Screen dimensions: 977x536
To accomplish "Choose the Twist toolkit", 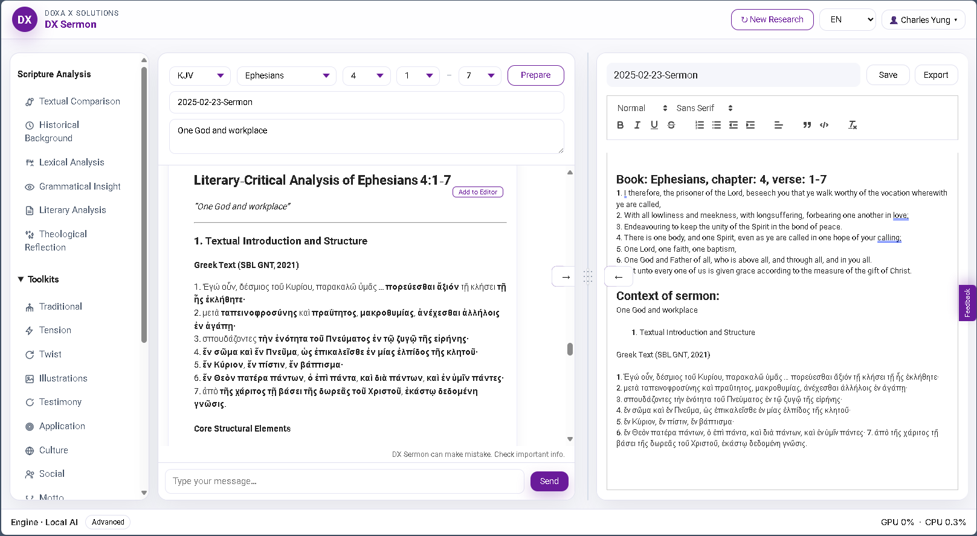I will click(x=43, y=354).
